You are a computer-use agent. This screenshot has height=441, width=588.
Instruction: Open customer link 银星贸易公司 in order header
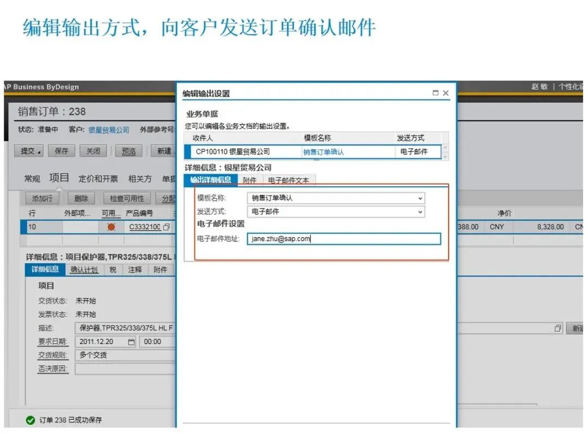109,130
